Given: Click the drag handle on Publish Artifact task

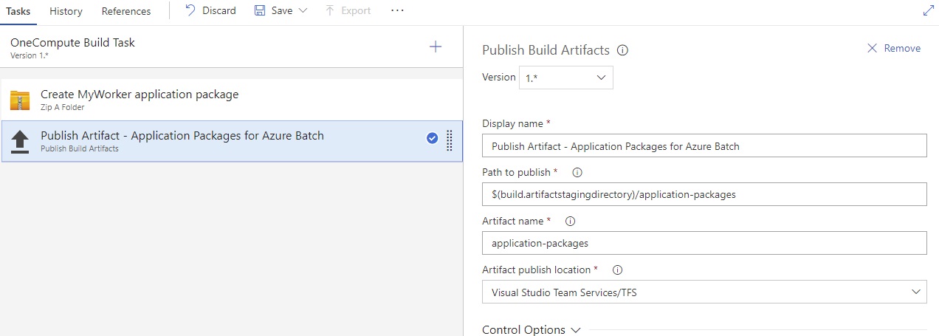Looking at the screenshot, I should [x=449, y=140].
